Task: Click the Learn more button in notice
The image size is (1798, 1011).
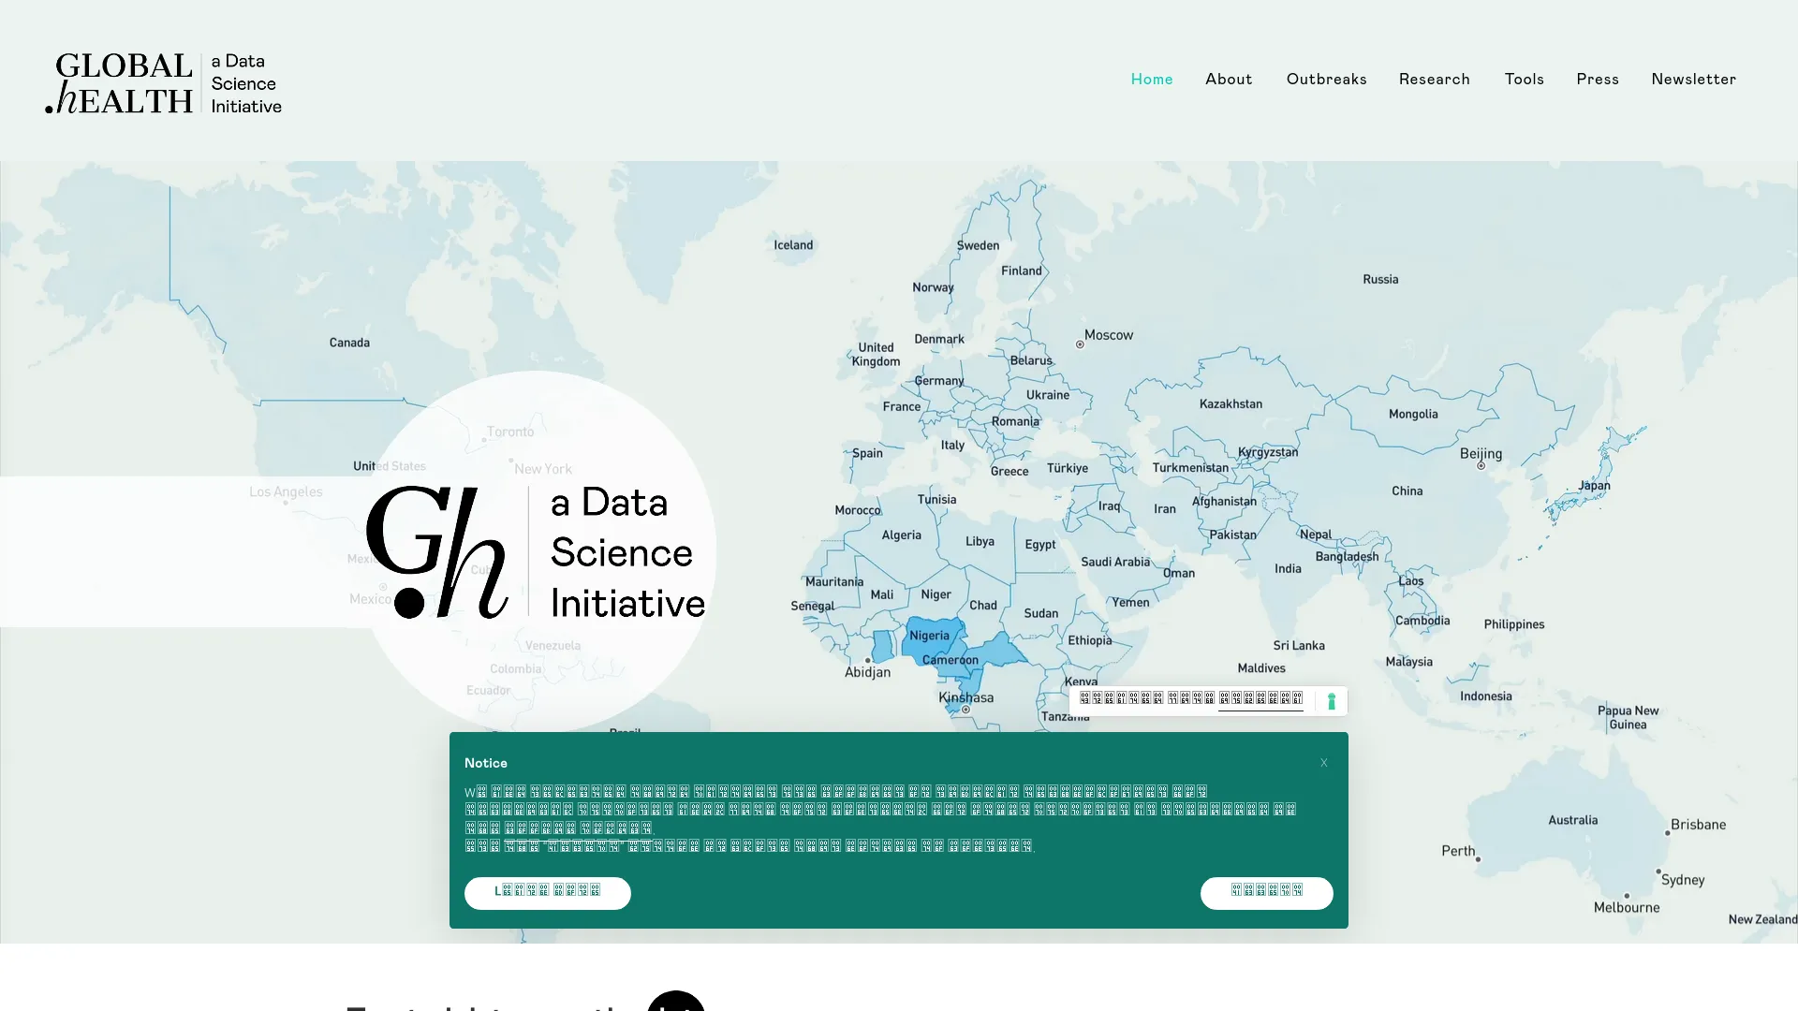Action: click(547, 893)
